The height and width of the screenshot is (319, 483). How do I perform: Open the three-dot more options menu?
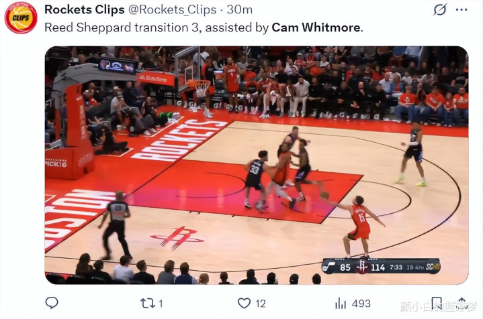click(461, 9)
